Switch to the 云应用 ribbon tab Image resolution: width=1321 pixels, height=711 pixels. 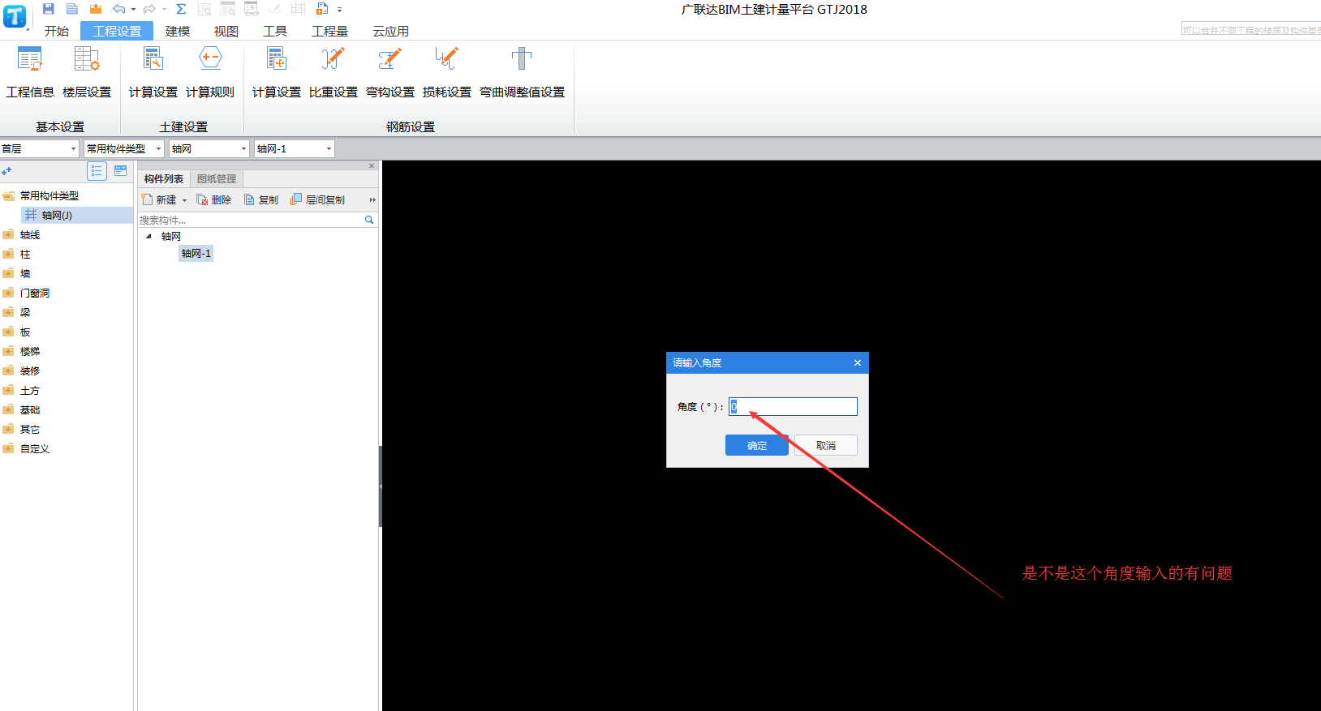click(x=391, y=31)
